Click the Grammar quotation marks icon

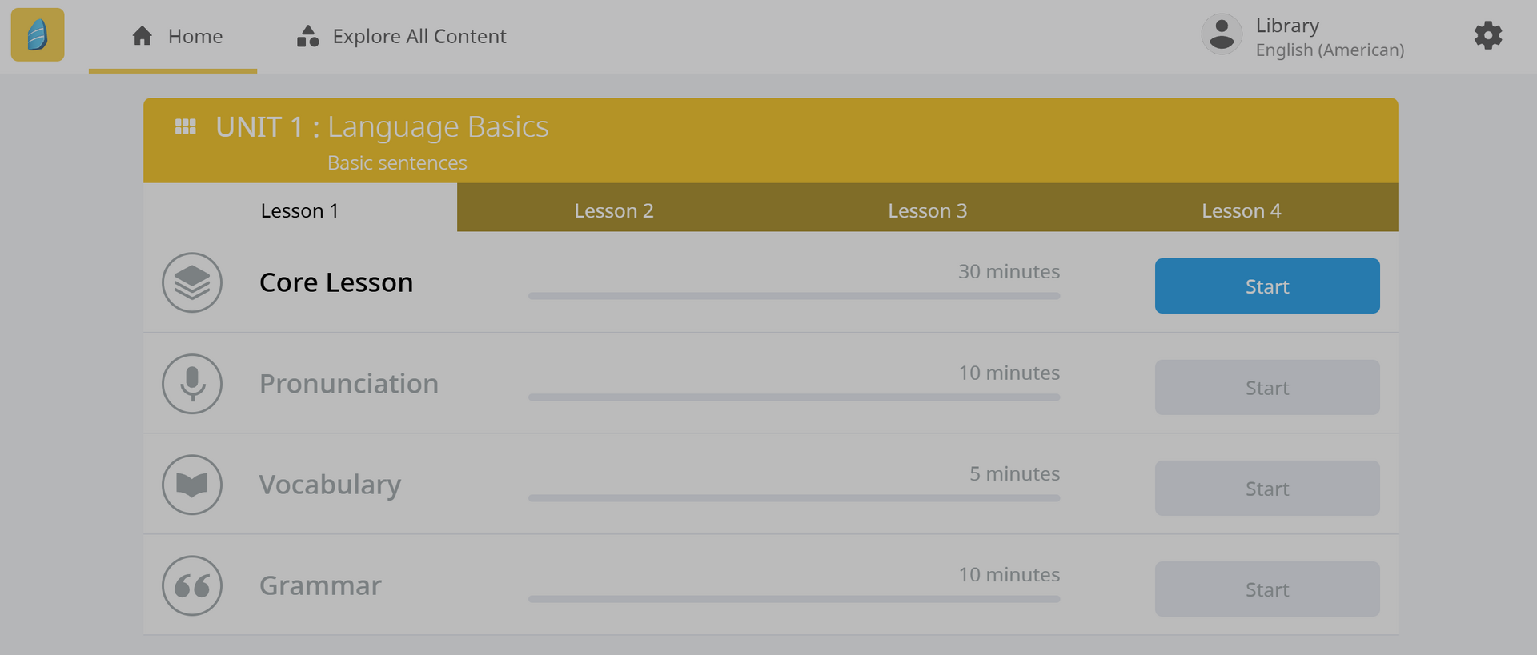coord(192,585)
